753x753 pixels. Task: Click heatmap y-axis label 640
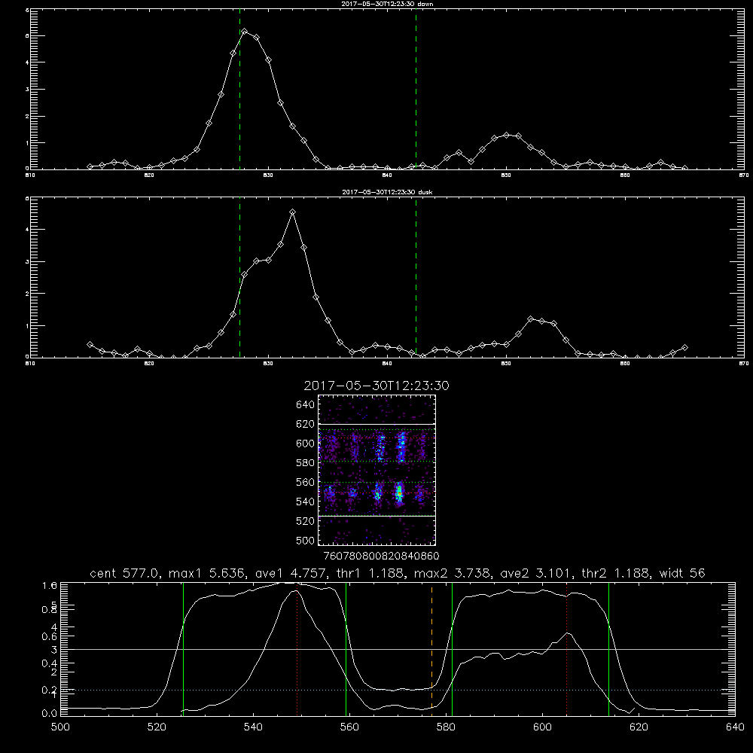click(306, 404)
